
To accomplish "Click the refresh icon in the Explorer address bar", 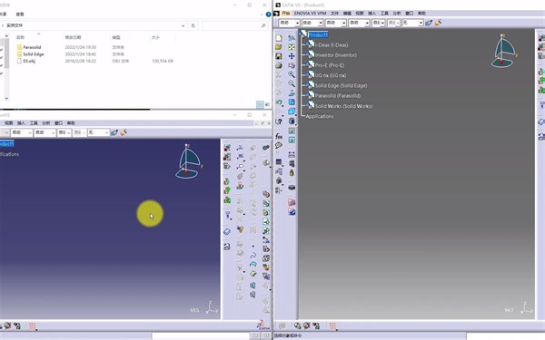I will (x=193, y=25).
